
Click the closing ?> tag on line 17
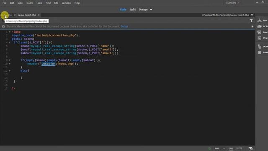pos(13,89)
